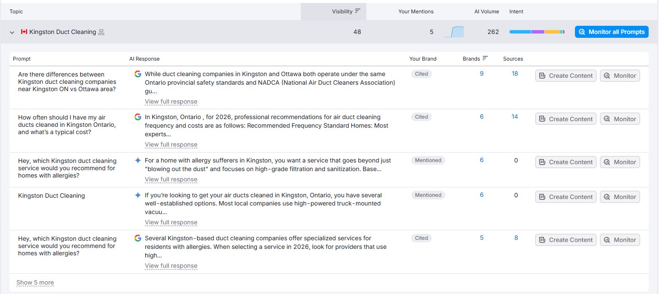Screen dimensions: 659x294
Task: Click the prompt about how often to clean ducts
Action: (x=67, y=125)
